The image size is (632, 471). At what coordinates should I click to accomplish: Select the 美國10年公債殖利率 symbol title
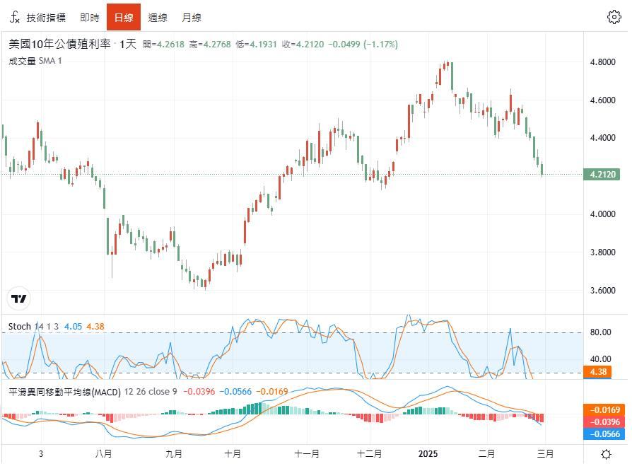point(59,44)
